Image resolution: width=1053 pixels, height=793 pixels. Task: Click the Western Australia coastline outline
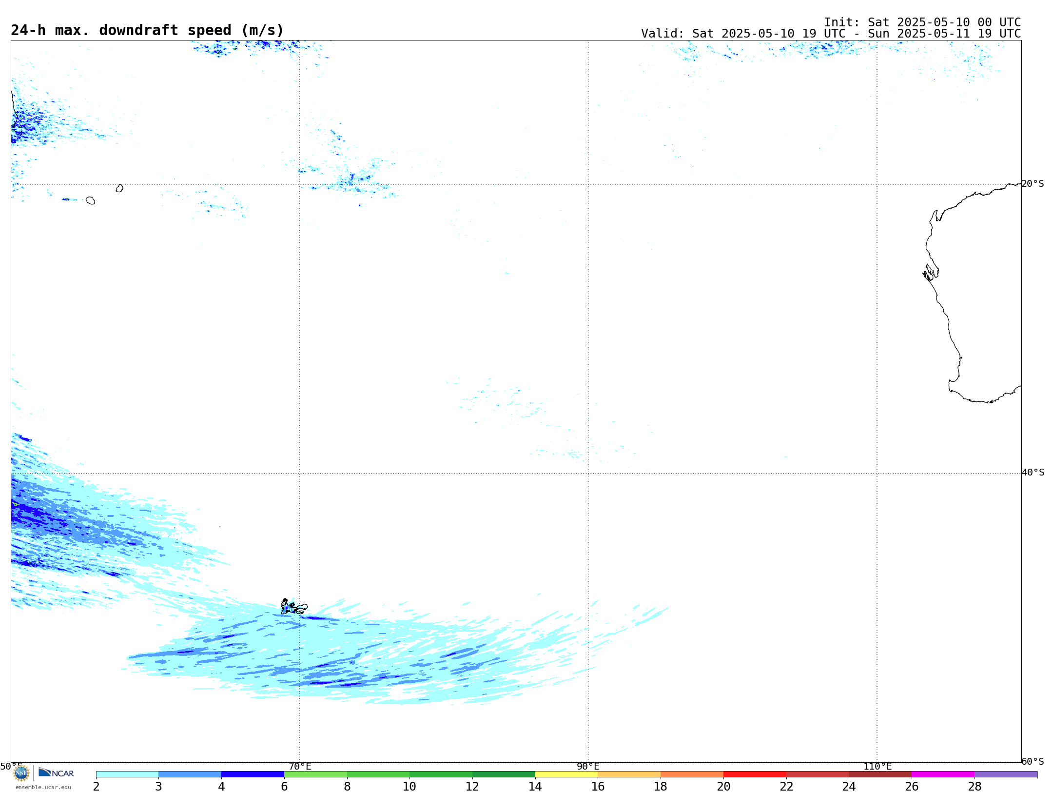click(x=972, y=293)
